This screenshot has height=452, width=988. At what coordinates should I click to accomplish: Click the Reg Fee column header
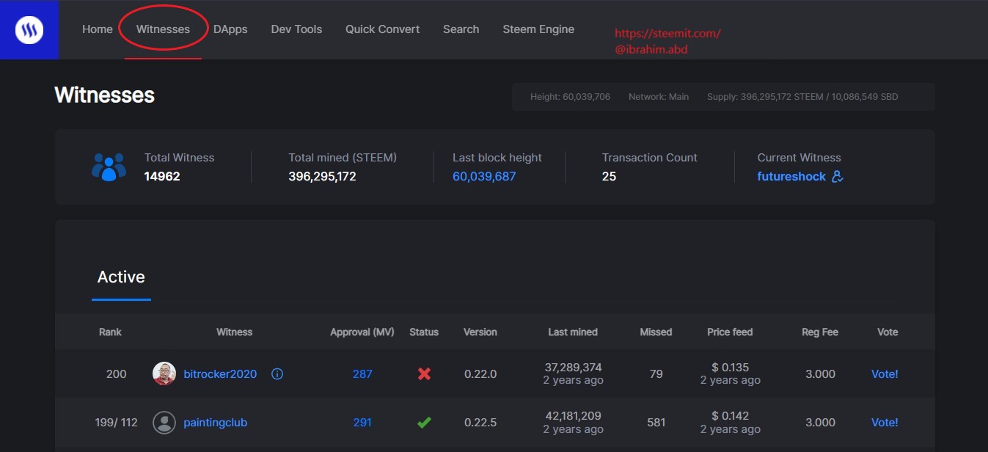click(x=820, y=332)
